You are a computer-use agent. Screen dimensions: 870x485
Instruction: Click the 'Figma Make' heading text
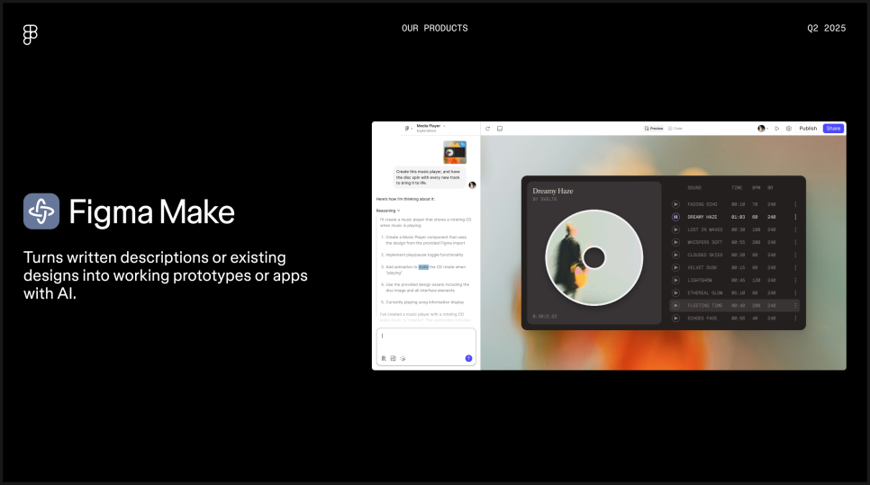click(151, 211)
